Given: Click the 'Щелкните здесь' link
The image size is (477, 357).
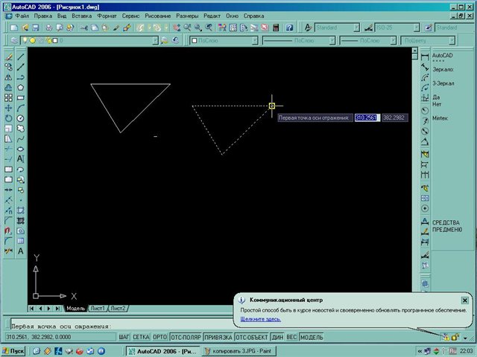Looking at the screenshot, I should 260,319.
